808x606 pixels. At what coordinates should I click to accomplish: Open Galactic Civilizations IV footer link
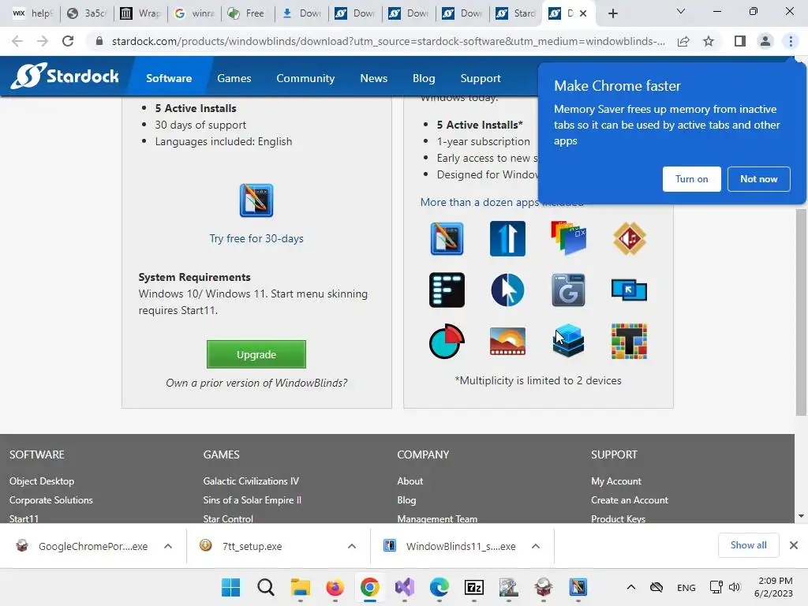[251, 481]
